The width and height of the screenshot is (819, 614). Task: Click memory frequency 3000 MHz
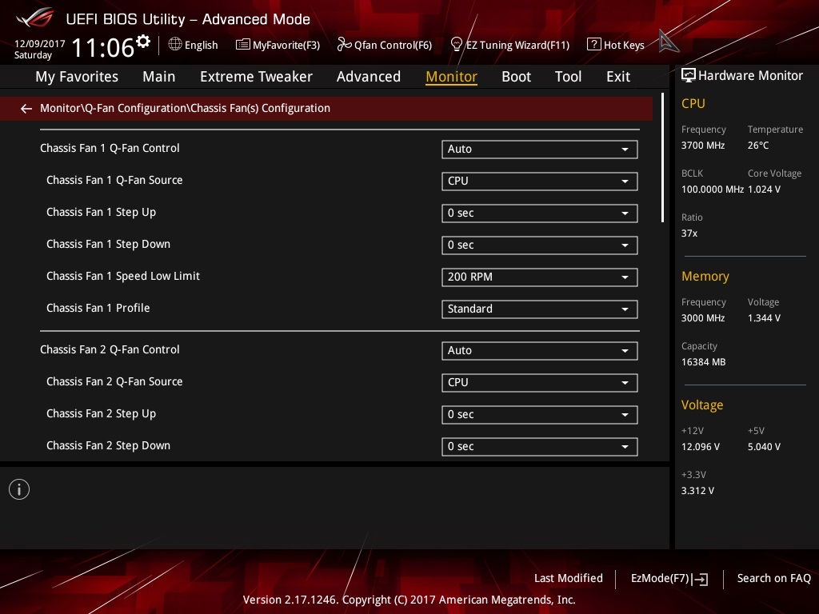point(702,318)
